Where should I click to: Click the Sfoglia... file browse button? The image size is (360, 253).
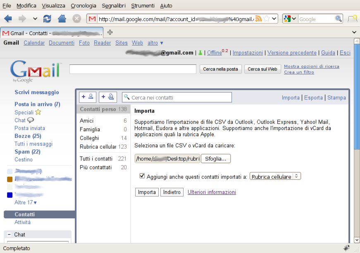(216, 158)
